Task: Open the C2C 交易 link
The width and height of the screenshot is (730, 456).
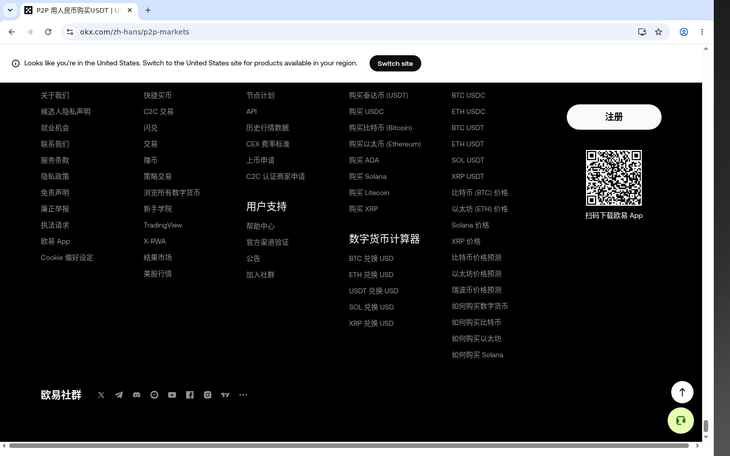Action: pyautogui.click(x=159, y=111)
